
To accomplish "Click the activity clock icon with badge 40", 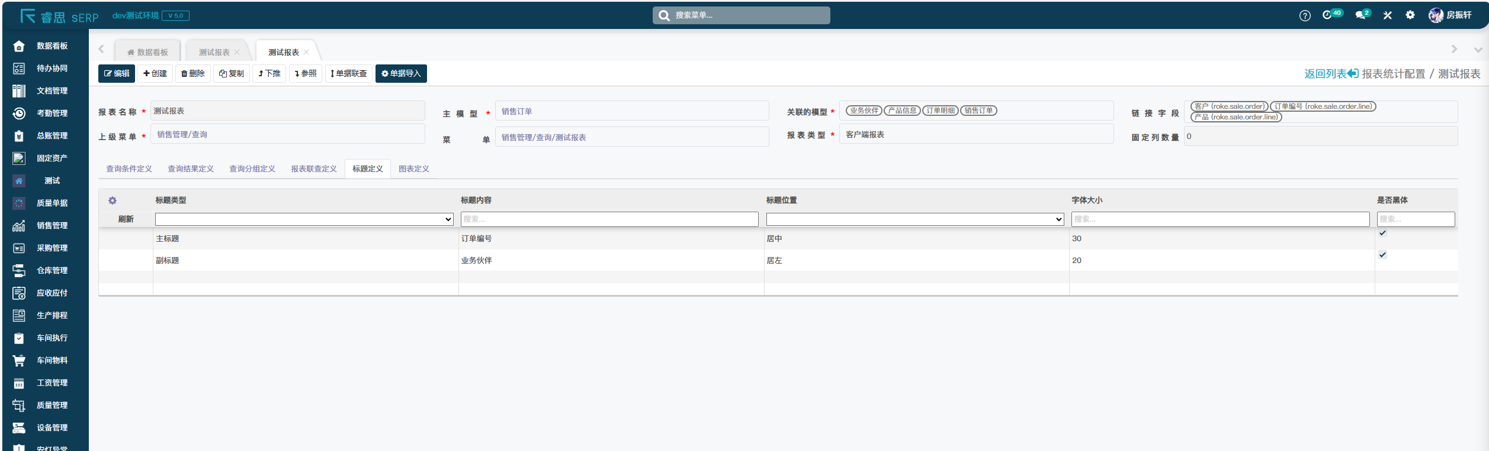I will [1327, 15].
